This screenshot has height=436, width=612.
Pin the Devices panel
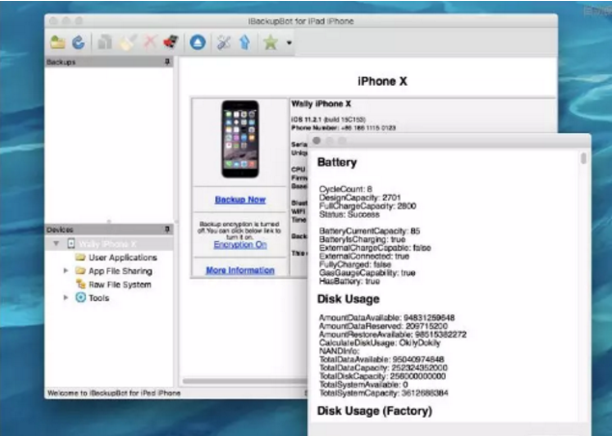(x=167, y=230)
